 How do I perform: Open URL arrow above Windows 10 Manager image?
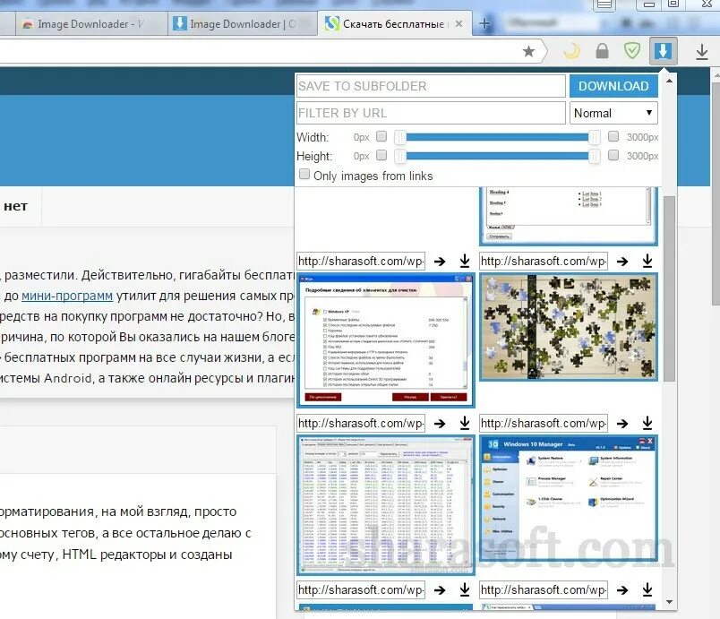tap(622, 424)
